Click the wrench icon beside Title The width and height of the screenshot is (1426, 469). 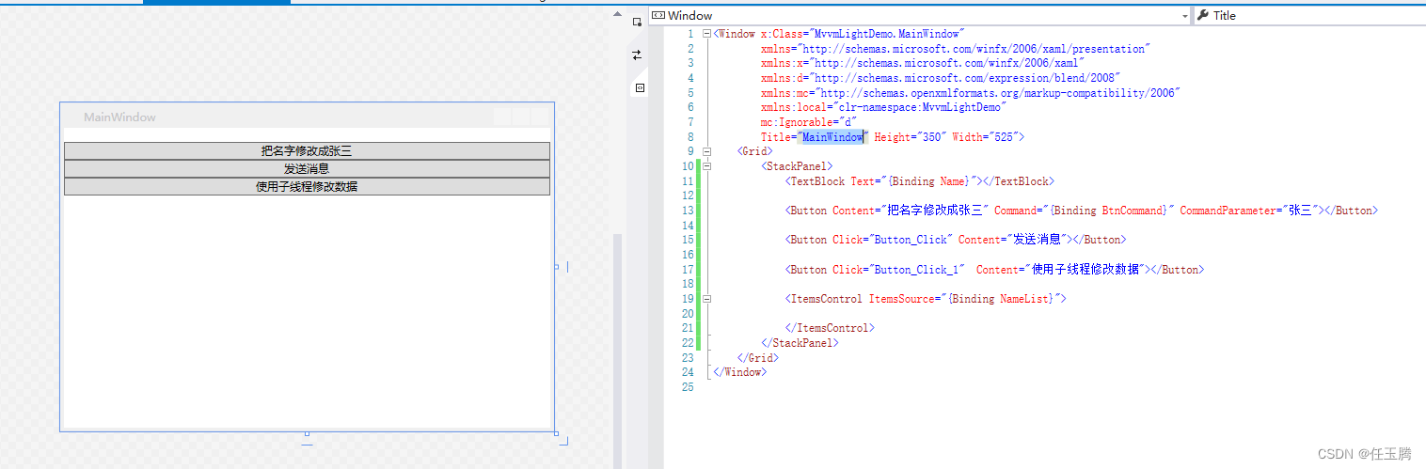point(1203,15)
